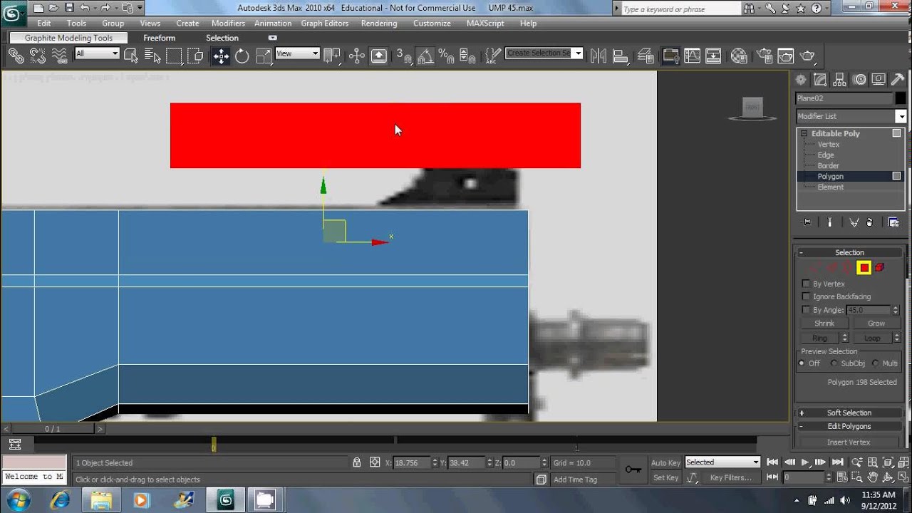This screenshot has height=513, width=912.
Task: Choose the Select and Uniform Scale tool
Action: point(264,56)
